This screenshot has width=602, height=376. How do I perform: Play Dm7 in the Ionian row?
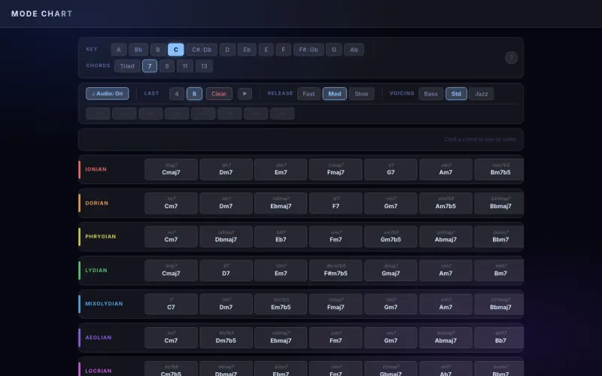226,169
